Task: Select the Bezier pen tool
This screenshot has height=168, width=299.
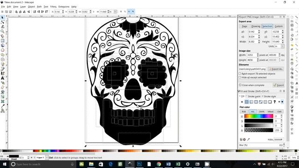Action: [x=2, y=69]
